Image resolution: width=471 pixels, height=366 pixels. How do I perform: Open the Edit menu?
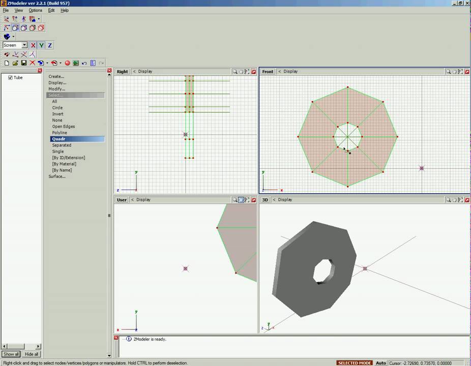click(x=51, y=10)
